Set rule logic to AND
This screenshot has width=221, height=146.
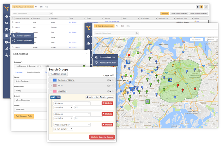click(53, 97)
